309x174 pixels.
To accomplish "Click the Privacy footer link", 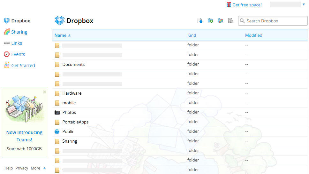I will (x=22, y=168).
